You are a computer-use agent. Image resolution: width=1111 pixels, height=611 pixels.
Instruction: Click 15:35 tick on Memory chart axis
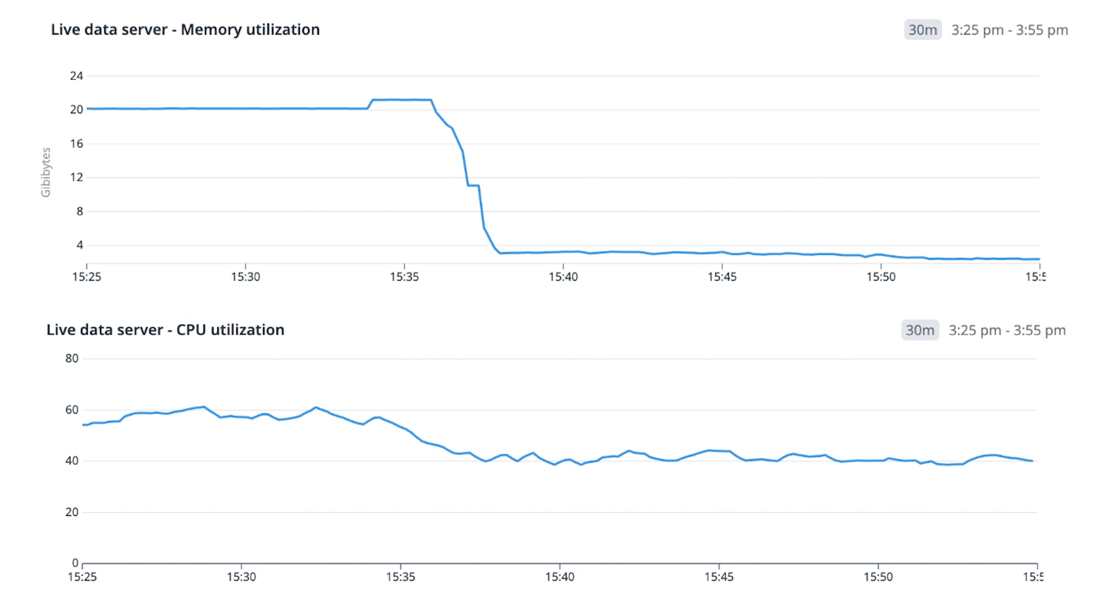[x=404, y=277]
